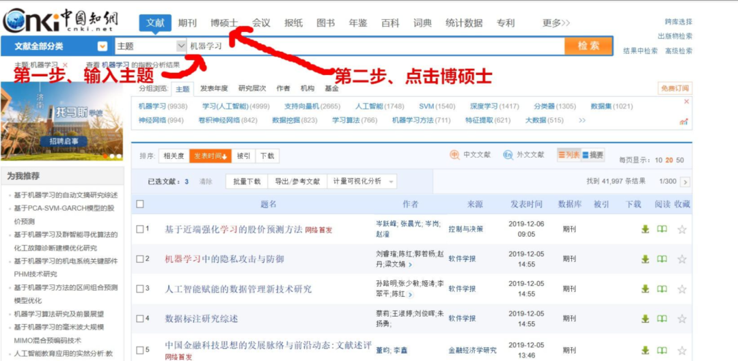Open the 期刊 tab

(187, 23)
